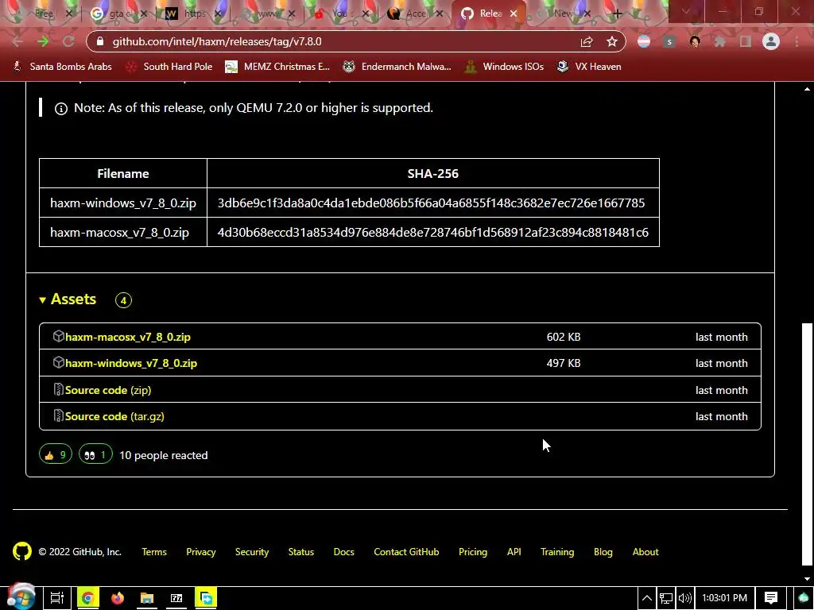Go forward with the green forward arrow
This screenshot has width=814, height=610.
(43, 41)
